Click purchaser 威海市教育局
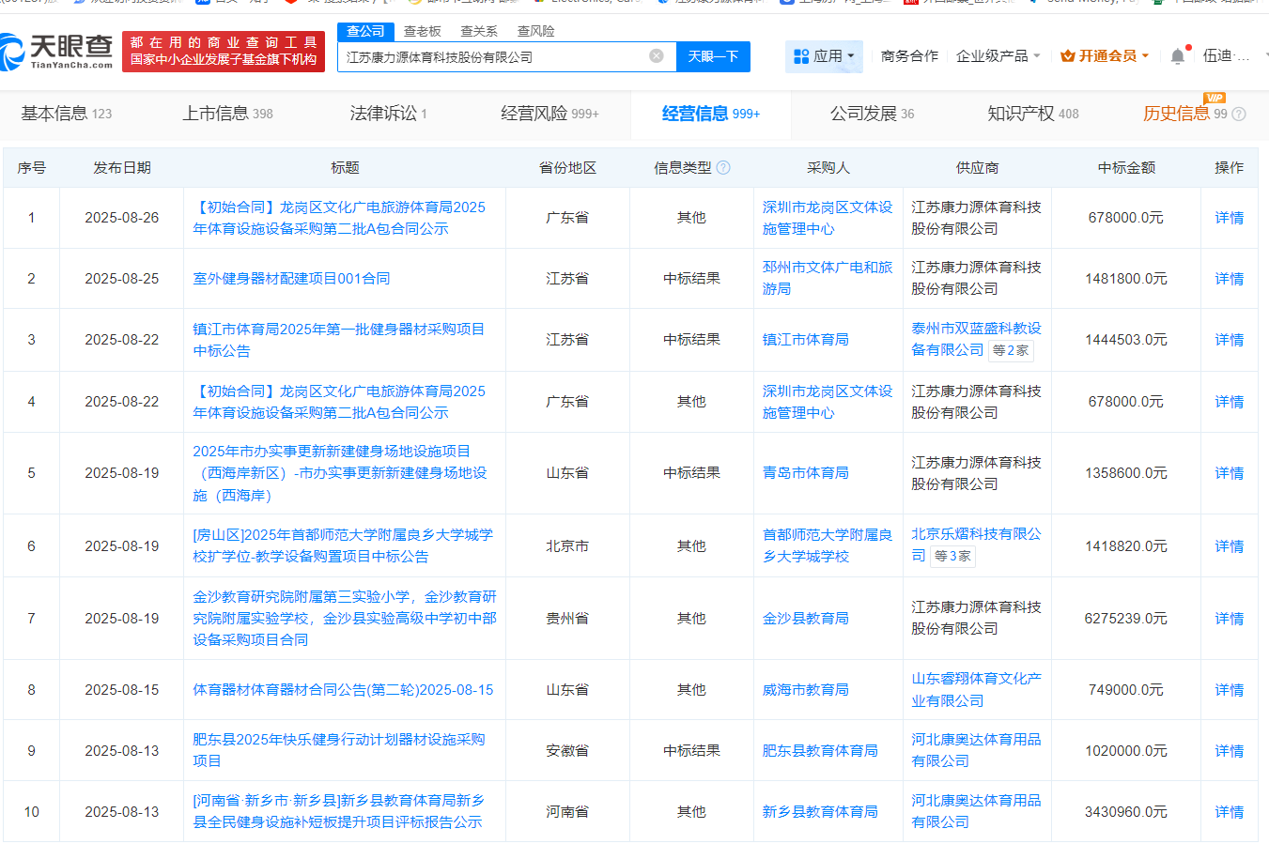1269x844 pixels. tap(805, 690)
